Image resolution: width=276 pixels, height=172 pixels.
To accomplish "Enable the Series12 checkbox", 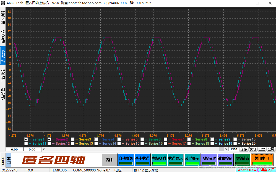I will 49,144.
